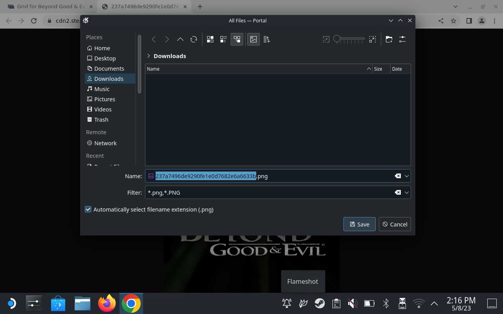Share this page from Chrome toolbar
Viewport: 503px width, 314px height.
coord(441,21)
